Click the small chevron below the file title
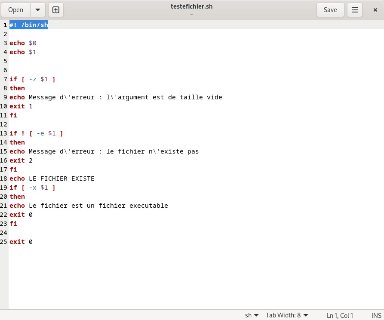Image resolution: width=384 pixels, height=320 pixels. coord(192,14)
